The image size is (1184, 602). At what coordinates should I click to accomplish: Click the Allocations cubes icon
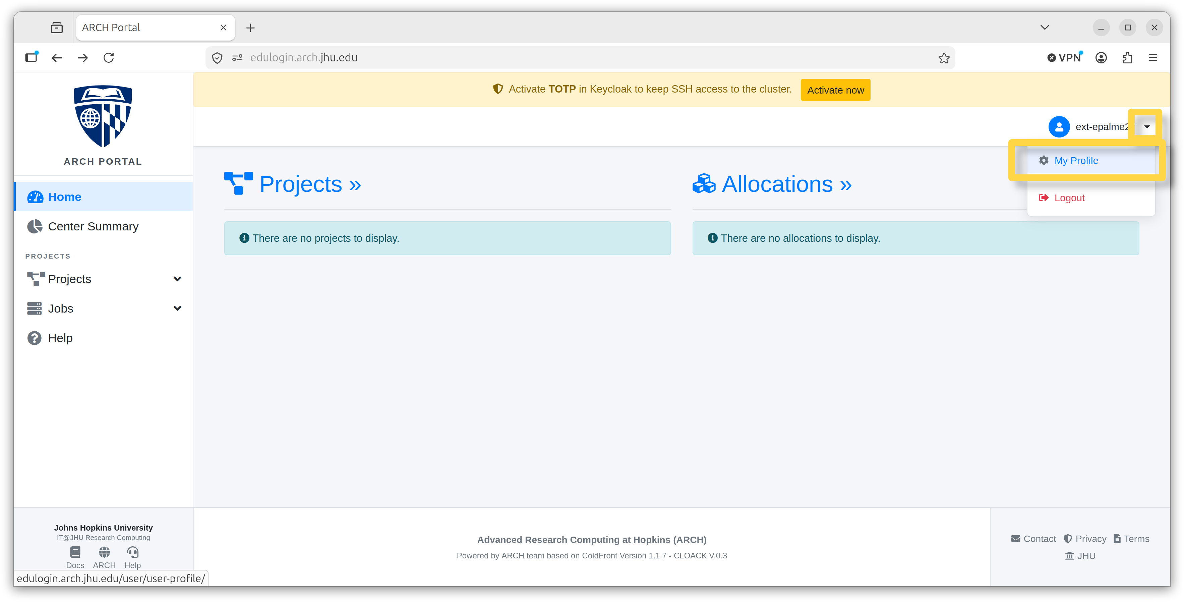[x=704, y=183]
